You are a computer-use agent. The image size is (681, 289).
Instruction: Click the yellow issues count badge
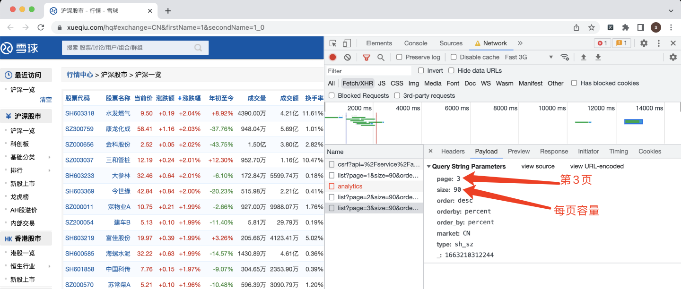(621, 43)
